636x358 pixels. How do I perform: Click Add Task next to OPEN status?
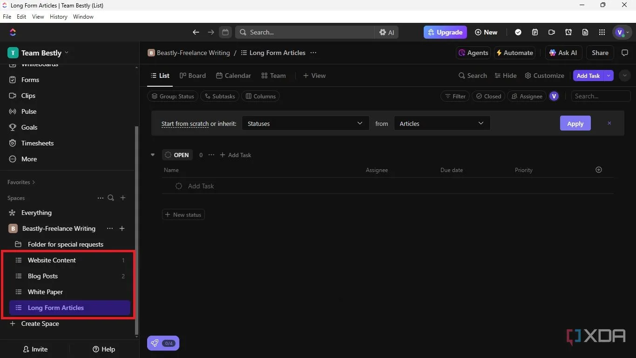pyautogui.click(x=235, y=155)
